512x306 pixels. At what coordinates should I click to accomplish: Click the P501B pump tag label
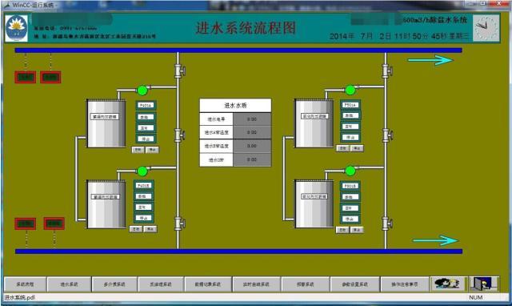click(350, 186)
